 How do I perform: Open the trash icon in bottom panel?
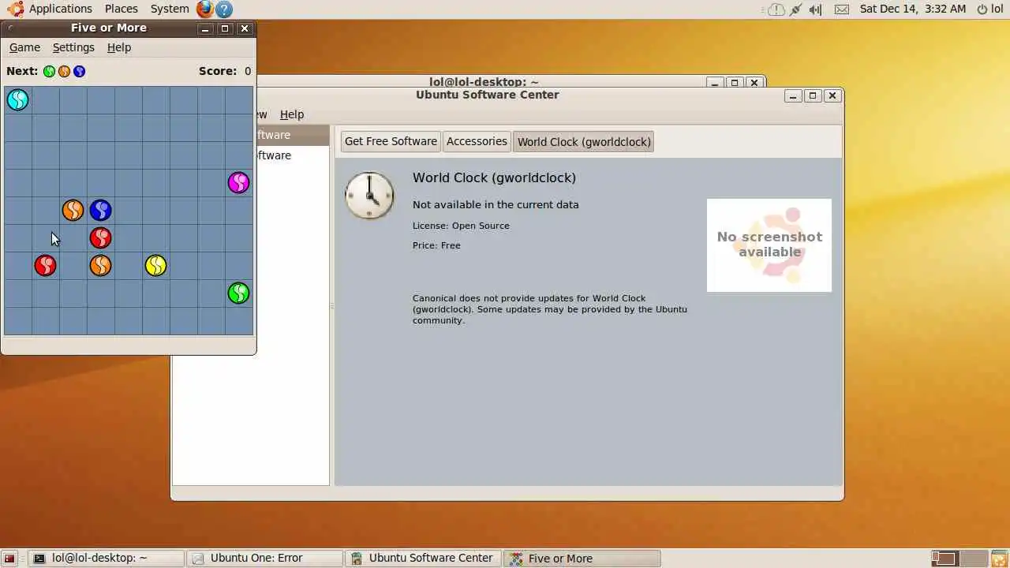pos(999,559)
